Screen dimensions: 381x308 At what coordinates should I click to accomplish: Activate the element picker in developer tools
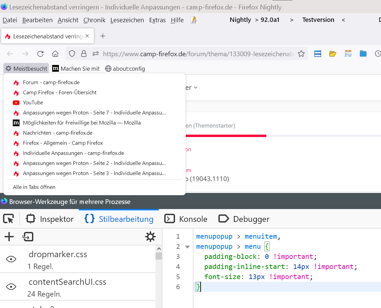9,219
